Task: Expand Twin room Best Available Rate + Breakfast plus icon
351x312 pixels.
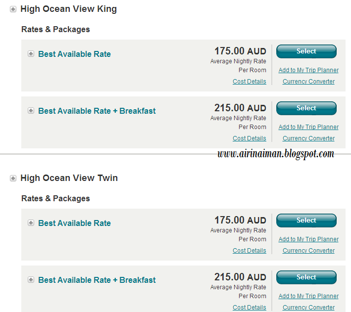Action: [31, 279]
